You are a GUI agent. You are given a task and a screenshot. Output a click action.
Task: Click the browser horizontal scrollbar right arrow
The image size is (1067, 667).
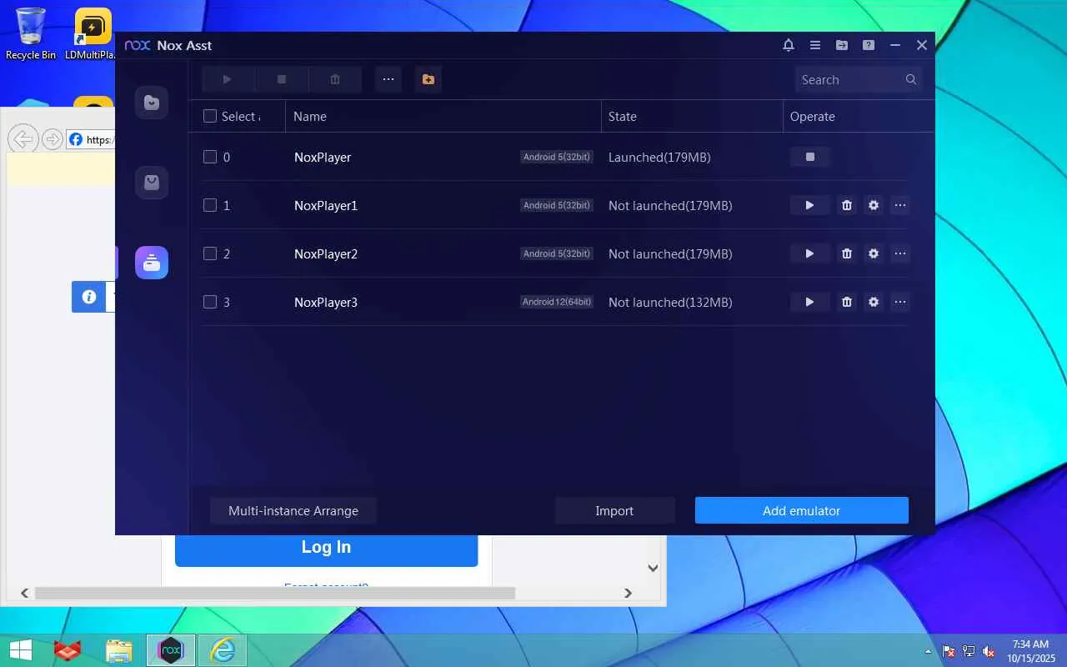(x=629, y=593)
